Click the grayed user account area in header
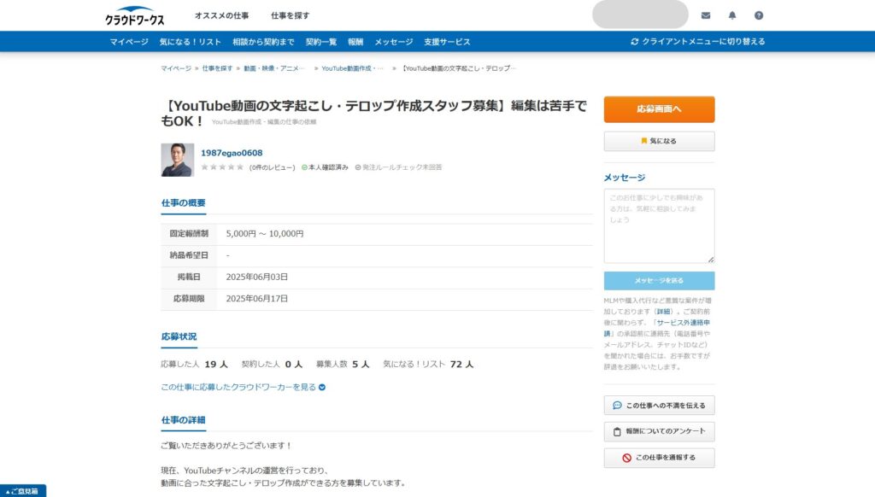 (640, 15)
